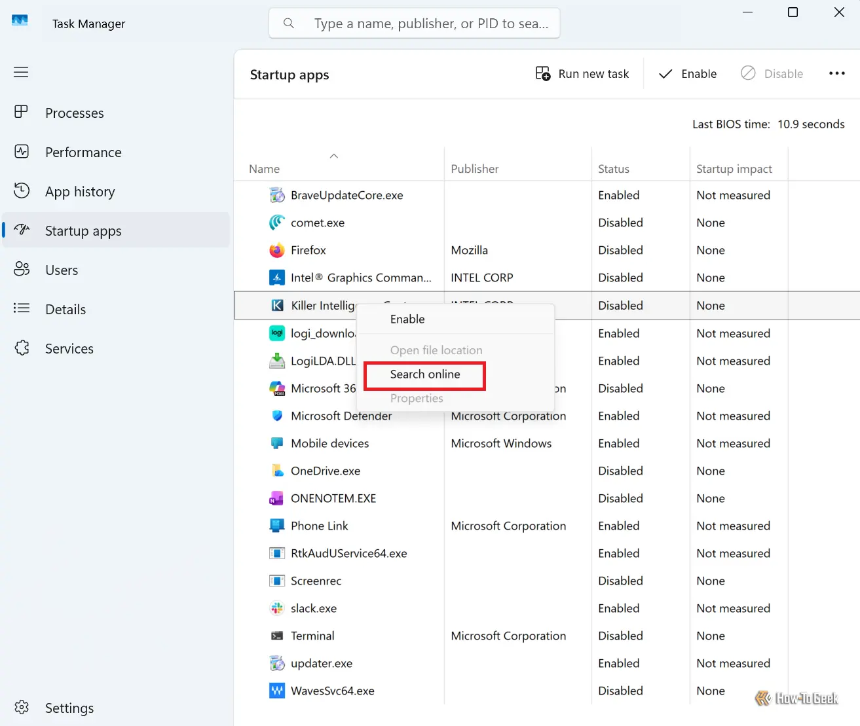Click the Services sidebar icon
The height and width of the screenshot is (726, 860).
(x=22, y=348)
